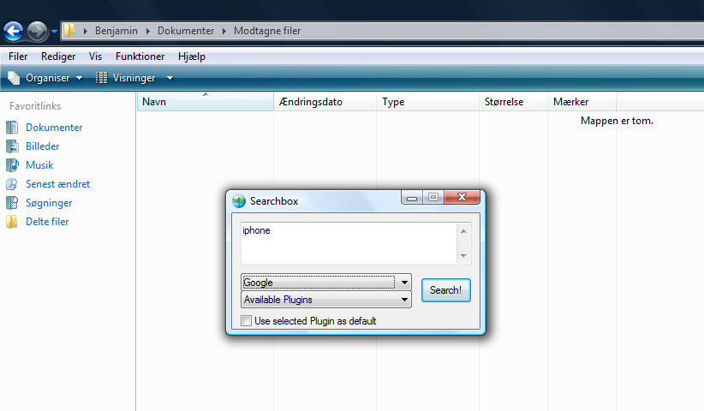Select Benjamin in the address path

click(116, 31)
